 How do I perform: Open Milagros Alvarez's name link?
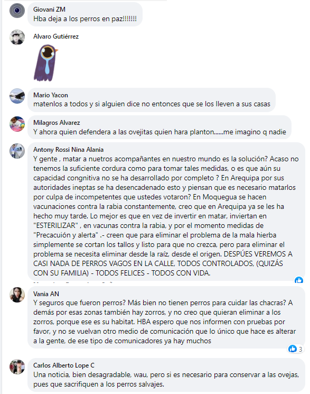click(57, 123)
